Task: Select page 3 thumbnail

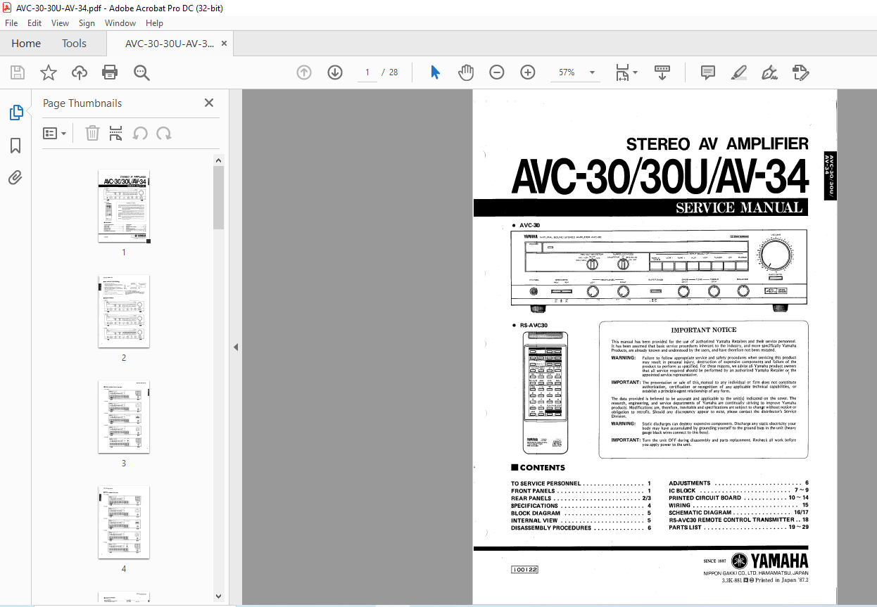Action: pos(124,417)
